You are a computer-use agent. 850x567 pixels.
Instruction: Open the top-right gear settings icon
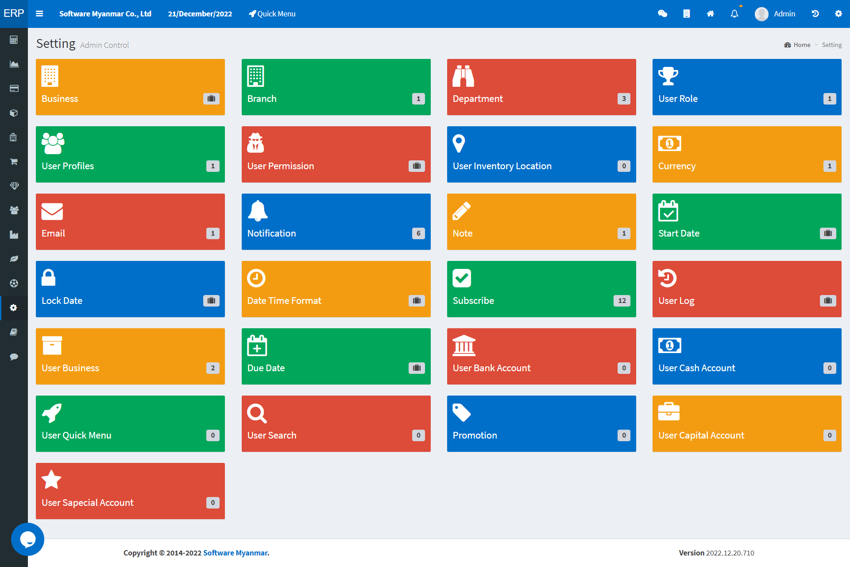(x=838, y=14)
